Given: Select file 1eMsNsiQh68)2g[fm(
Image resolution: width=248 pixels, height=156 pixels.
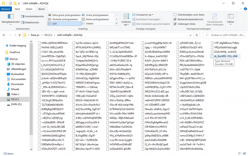Looking at the screenshot, I should click(52, 136).
